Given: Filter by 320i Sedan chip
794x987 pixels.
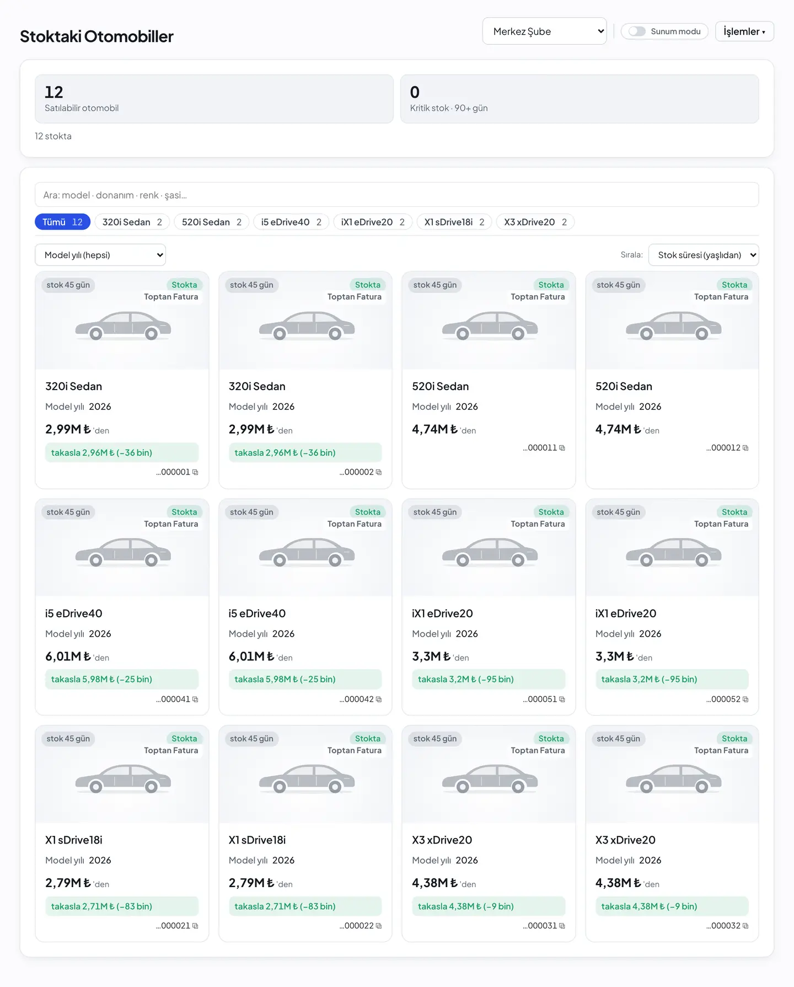Looking at the screenshot, I should coord(132,222).
